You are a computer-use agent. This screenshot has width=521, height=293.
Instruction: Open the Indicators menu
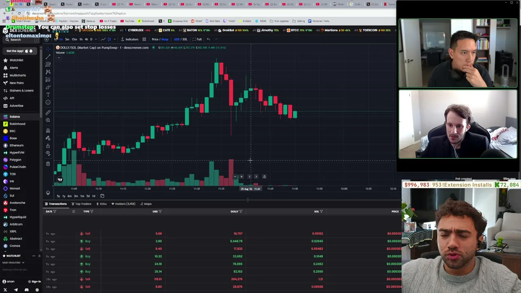click(129, 39)
